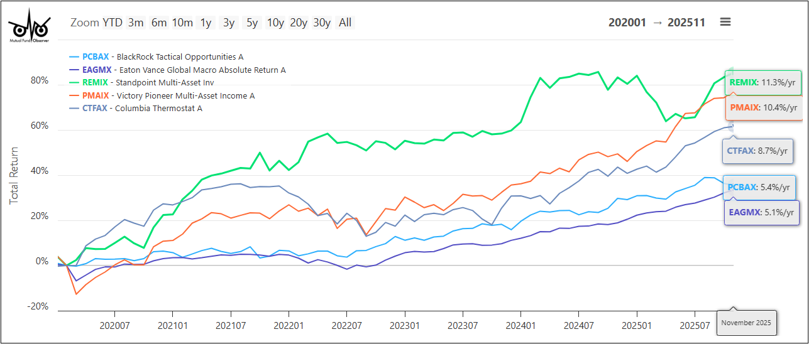
Task: Pick the 5y zoom range
Action: pyautogui.click(x=252, y=23)
